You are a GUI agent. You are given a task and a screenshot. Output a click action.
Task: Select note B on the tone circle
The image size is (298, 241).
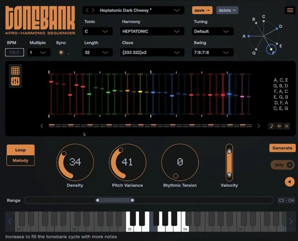pos(256,23)
